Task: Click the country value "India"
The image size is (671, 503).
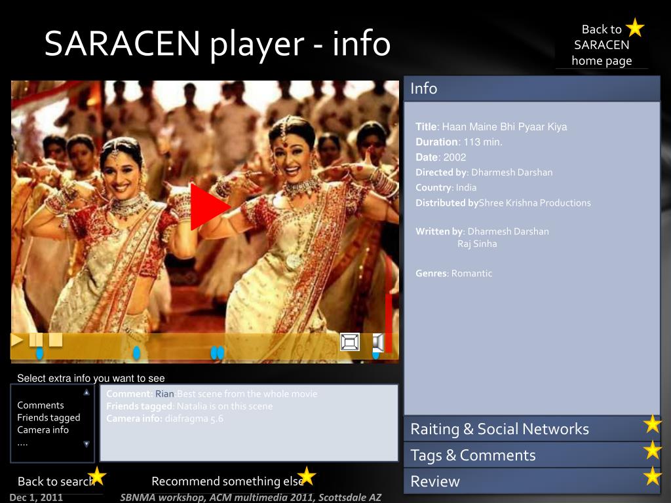Action: 466,187
